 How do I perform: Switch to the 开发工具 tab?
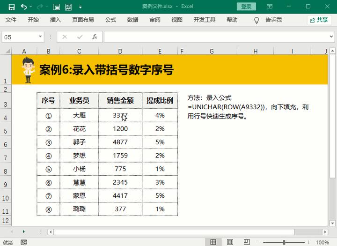(x=205, y=20)
